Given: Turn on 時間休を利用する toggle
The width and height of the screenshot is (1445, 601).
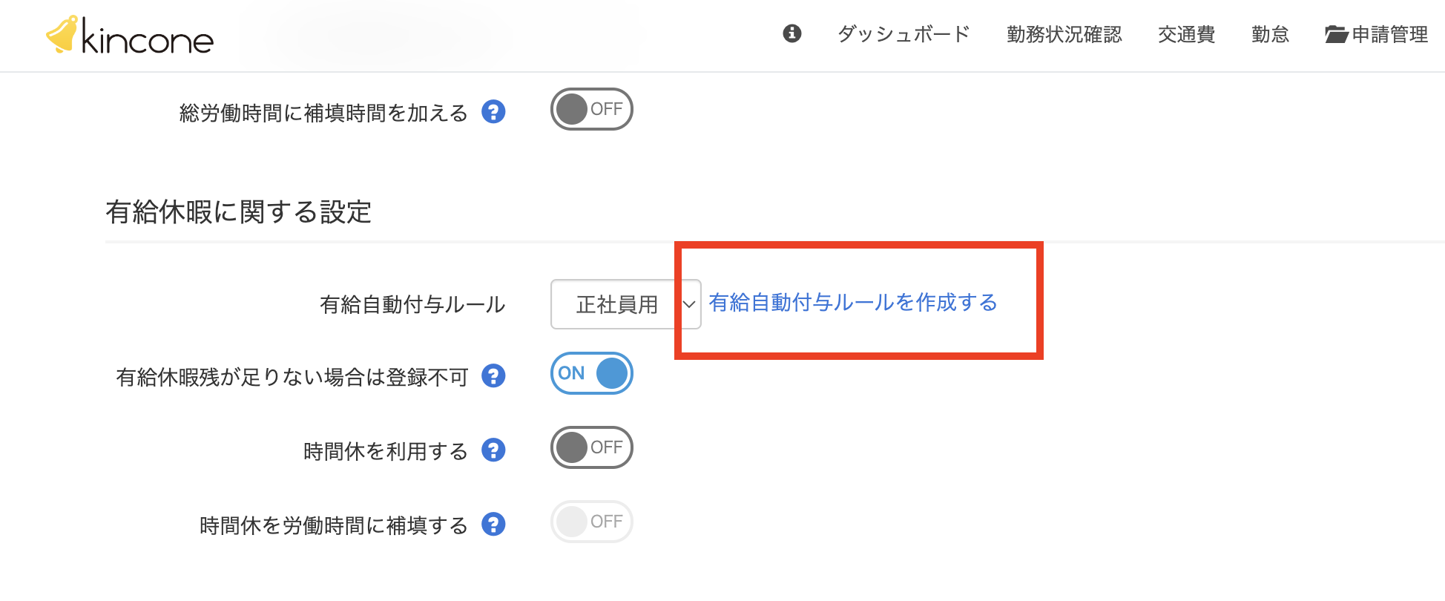Looking at the screenshot, I should pos(591,447).
